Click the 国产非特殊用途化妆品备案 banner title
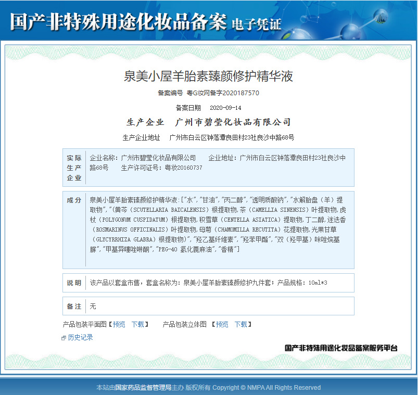 pos(118,22)
